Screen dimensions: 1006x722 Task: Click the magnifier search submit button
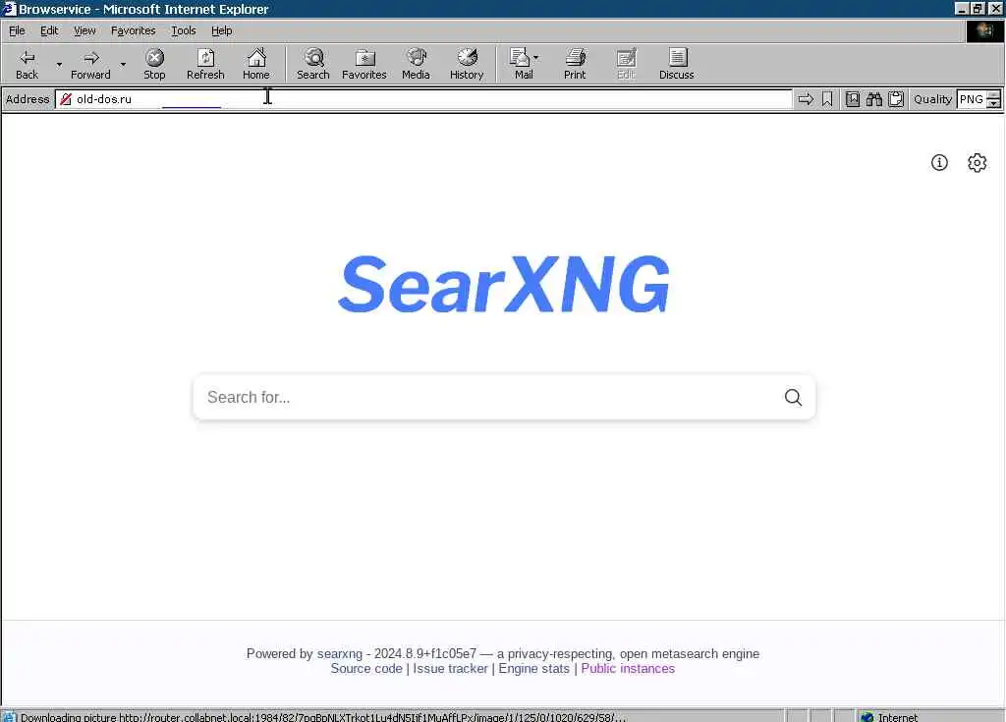(x=793, y=397)
